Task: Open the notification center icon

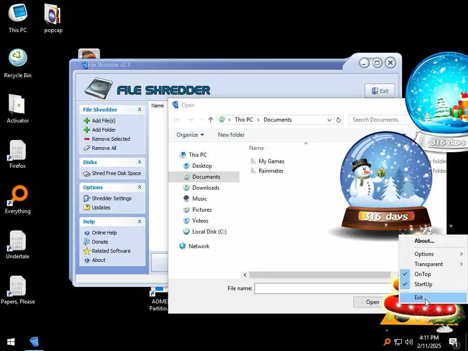Action: (453, 342)
